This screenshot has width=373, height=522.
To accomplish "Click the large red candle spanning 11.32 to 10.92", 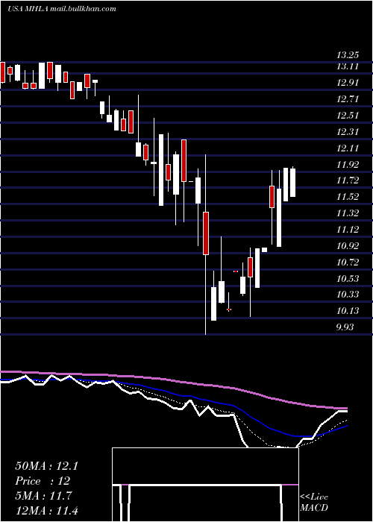I will tap(206, 233).
